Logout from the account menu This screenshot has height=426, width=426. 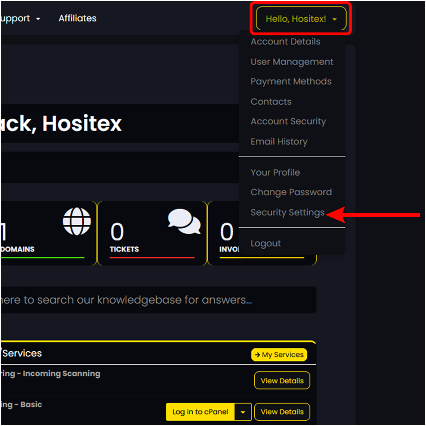coord(265,243)
